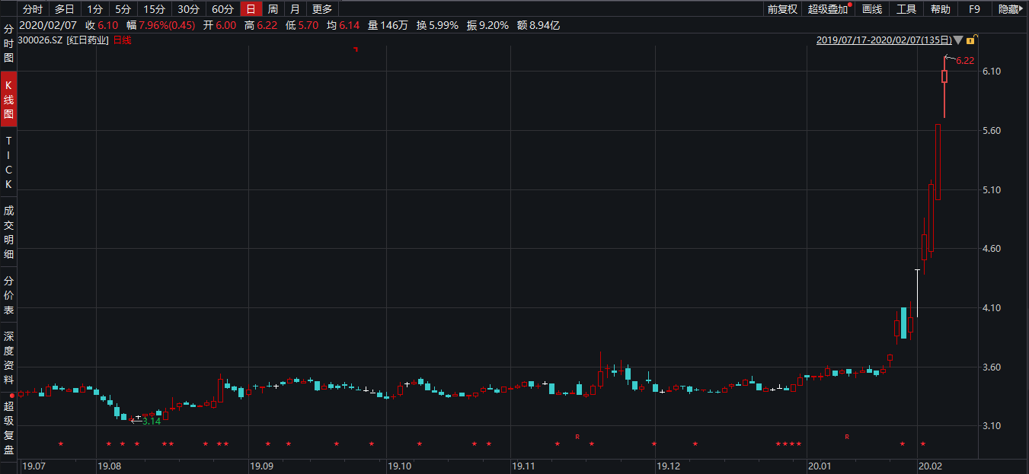Select the earliest red star marker in July 2019
The image size is (1029, 474).
[61, 444]
